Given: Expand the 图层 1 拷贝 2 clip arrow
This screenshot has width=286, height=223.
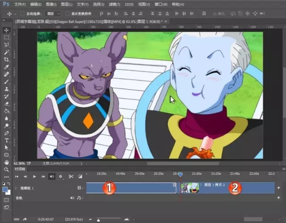Looking at the screenshot, I should pos(201,185).
